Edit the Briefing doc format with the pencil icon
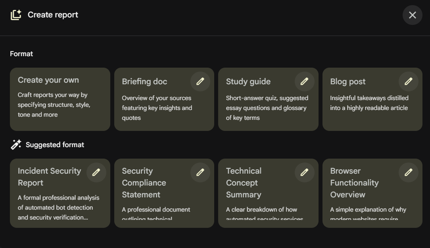The height and width of the screenshot is (248, 430). click(x=200, y=81)
